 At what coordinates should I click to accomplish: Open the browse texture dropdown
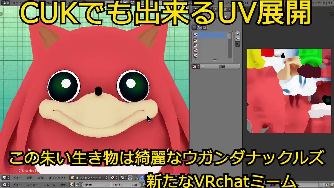[195, 67]
